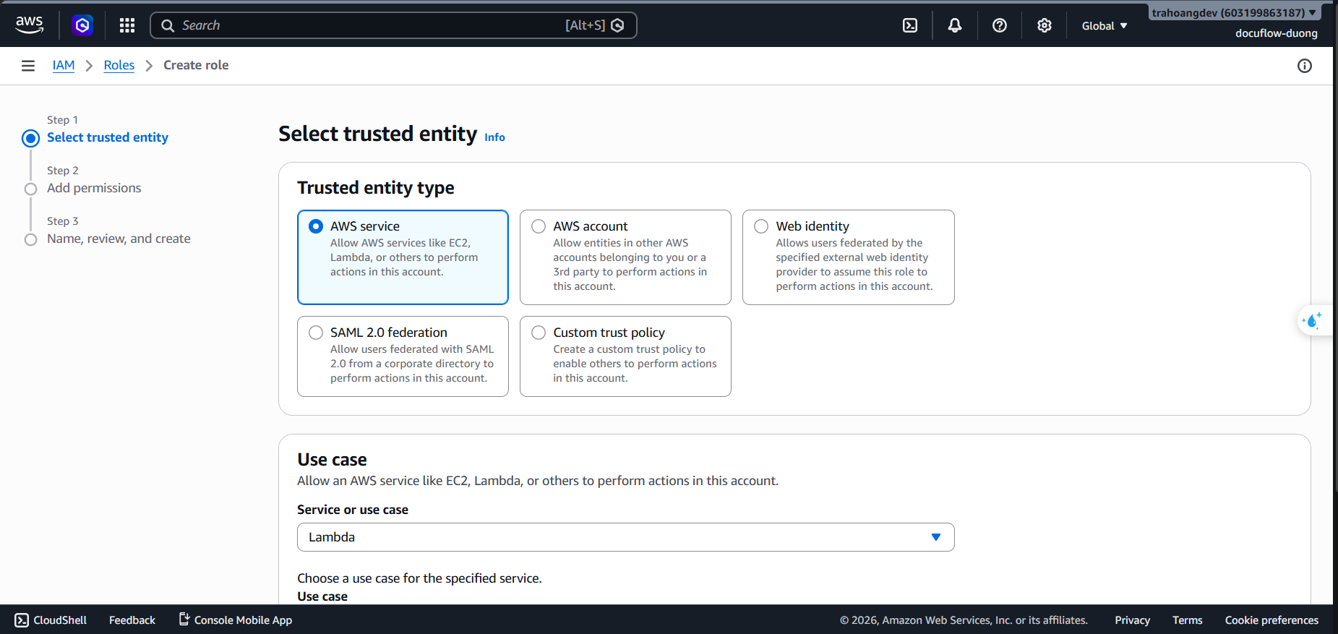Click the Console Mobile App link
The image size is (1338, 634).
(243, 620)
